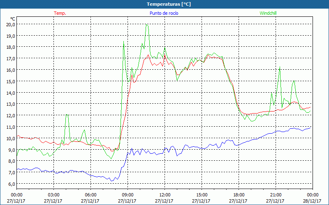The image size is (329, 205).
Task: Click the 03:00 time axis label
Action: tap(54, 195)
